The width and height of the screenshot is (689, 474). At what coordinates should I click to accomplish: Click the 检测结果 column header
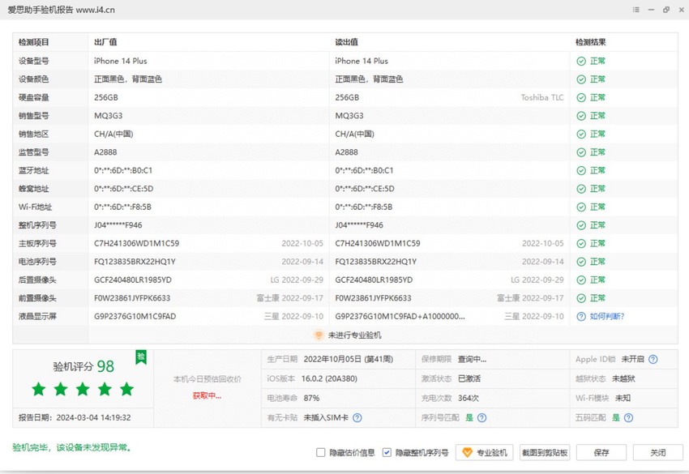click(591, 42)
